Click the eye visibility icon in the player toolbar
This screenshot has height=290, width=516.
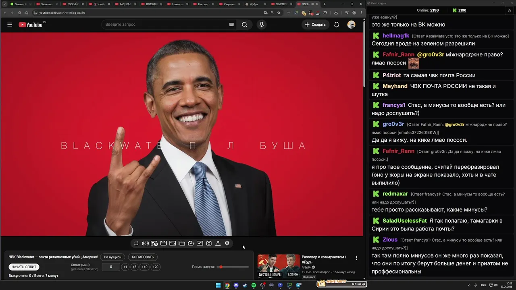point(154,243)
